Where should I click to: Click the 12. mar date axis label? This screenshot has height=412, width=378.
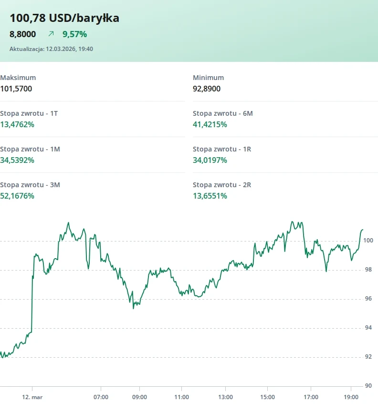(x=32, y=397)
